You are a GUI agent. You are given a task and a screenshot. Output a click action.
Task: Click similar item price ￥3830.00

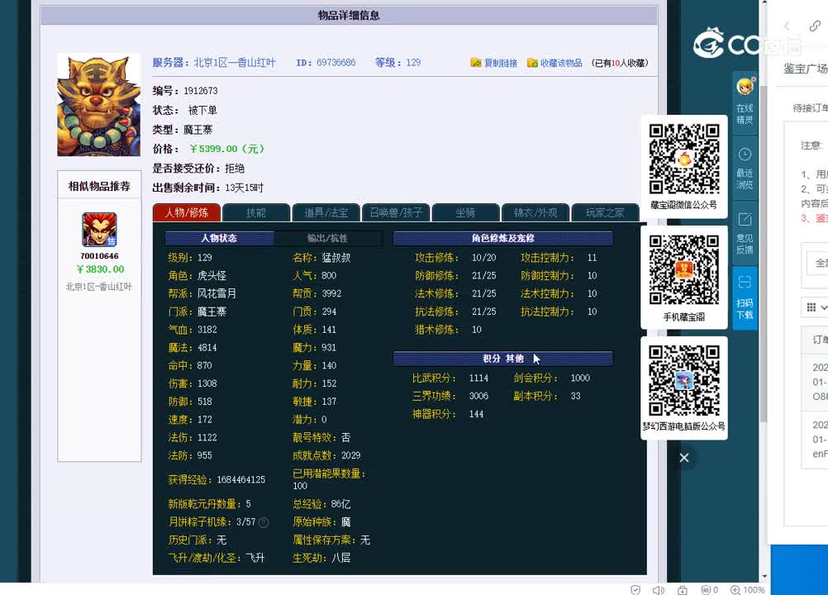point(100,269)
